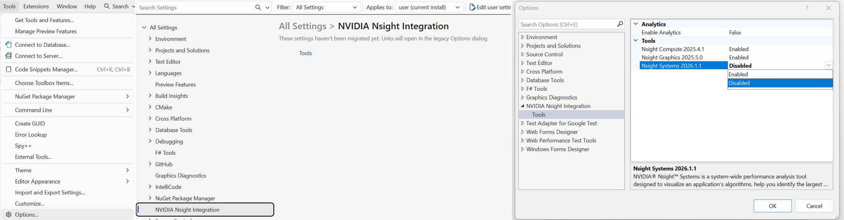This screenshot has height=220, width=844.
Task: Click in Search Settings field
Action: (196, 7)
